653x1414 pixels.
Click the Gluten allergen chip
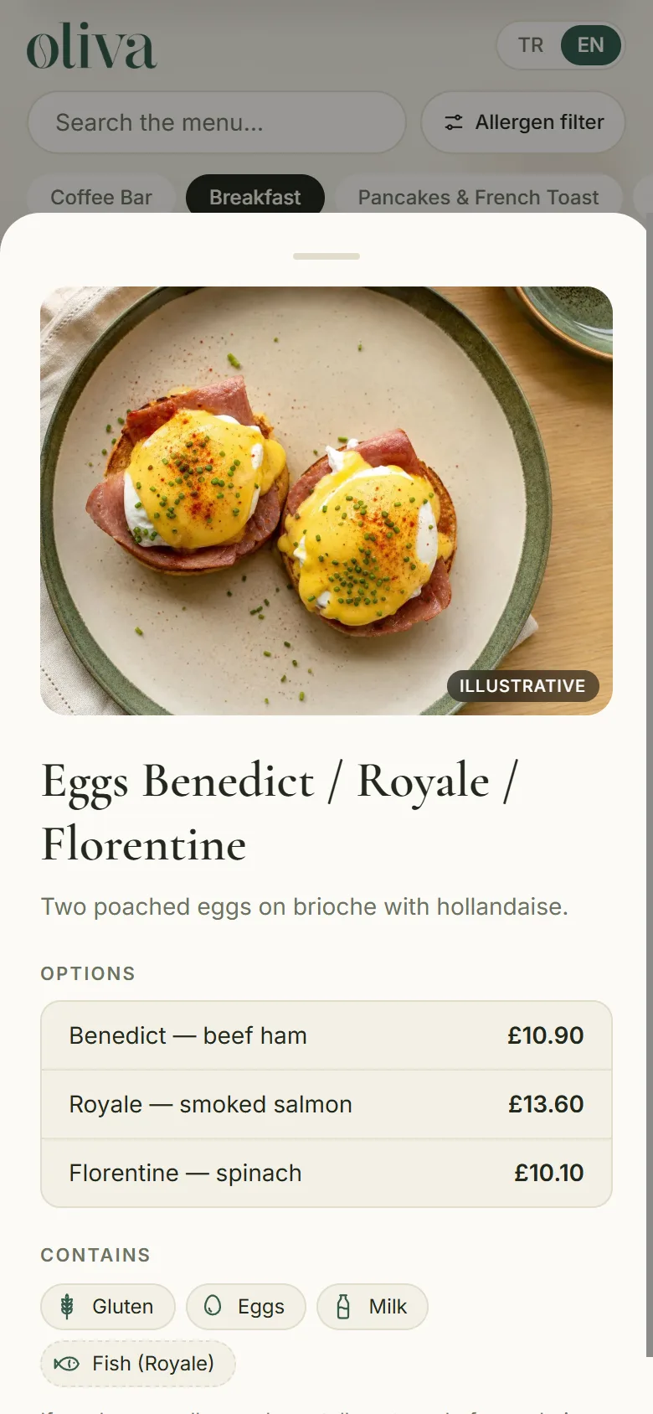coord(108,1307)
